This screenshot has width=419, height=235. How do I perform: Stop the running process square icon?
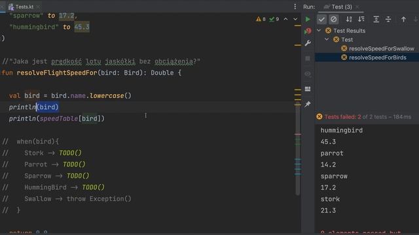[x=308, y=58]
